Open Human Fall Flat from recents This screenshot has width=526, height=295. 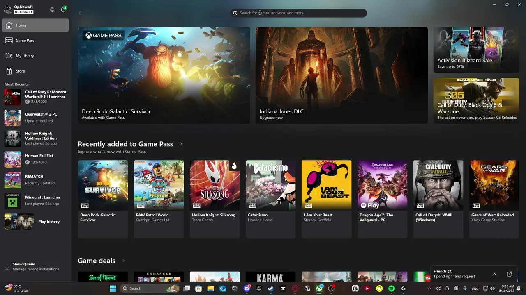pyautogui.click(x=35, y=159)
